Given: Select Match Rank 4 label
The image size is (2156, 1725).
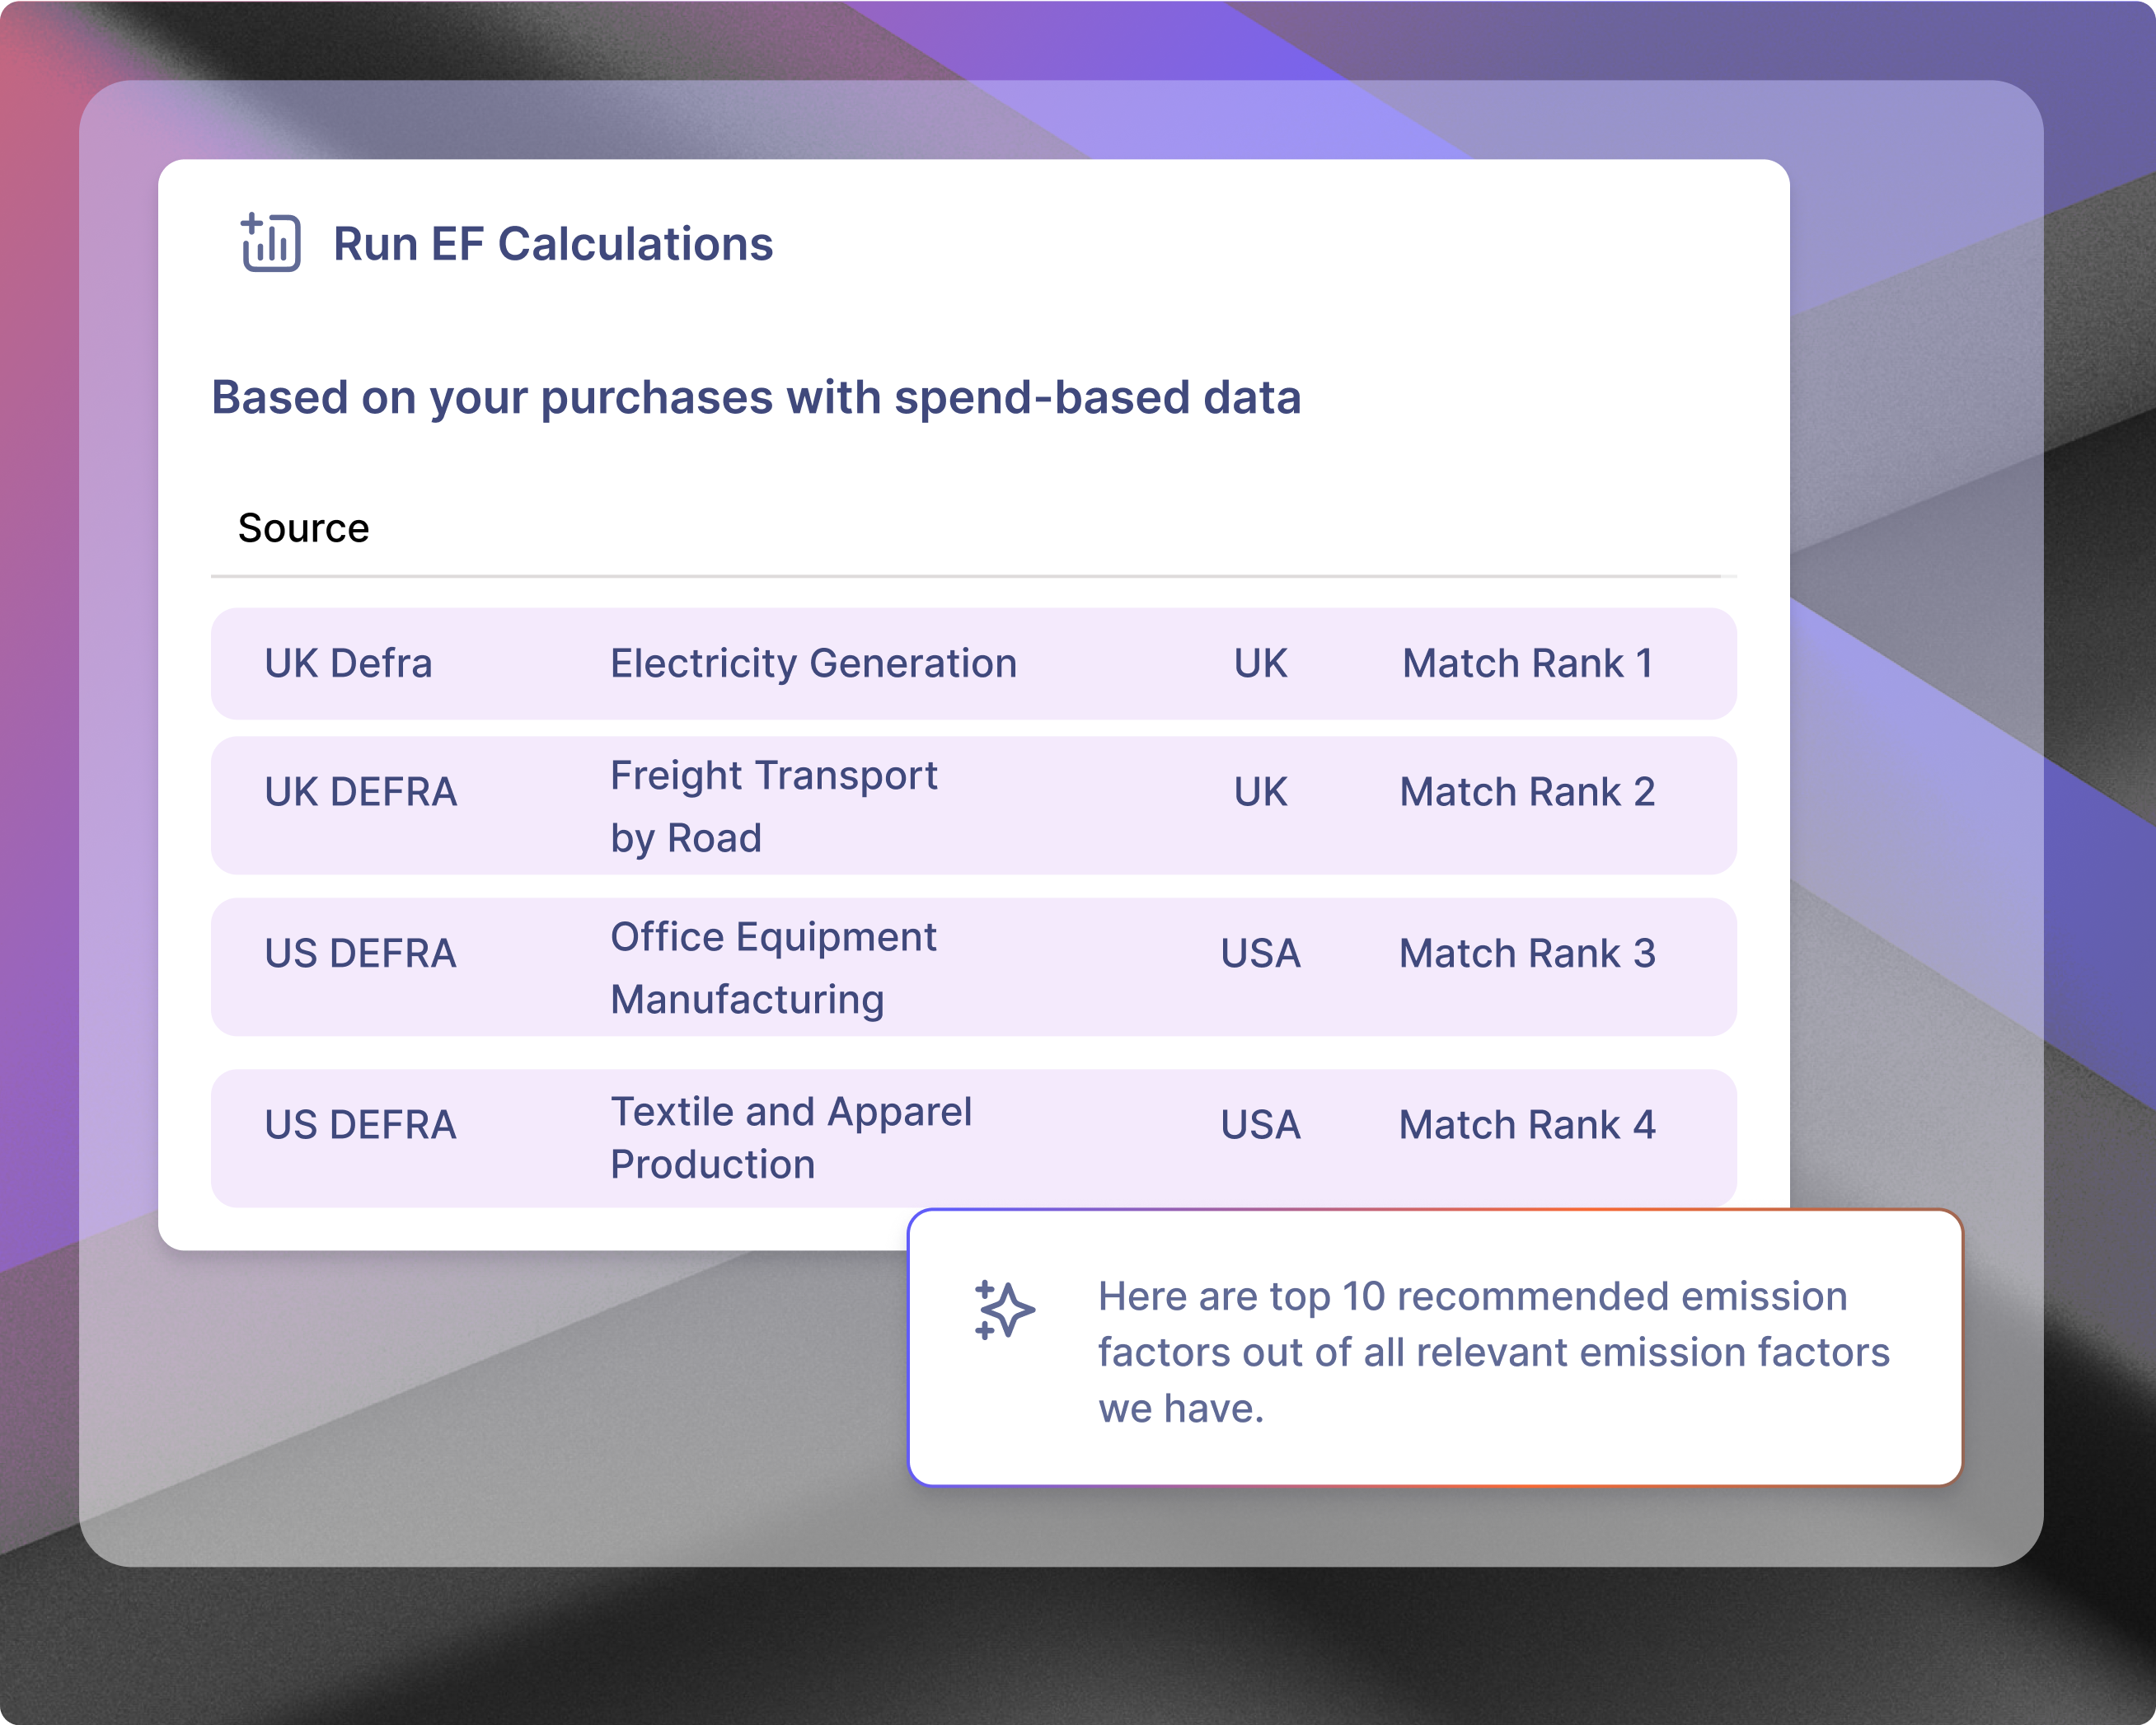Looking at the screenshot, I should coord(1527,1125).
